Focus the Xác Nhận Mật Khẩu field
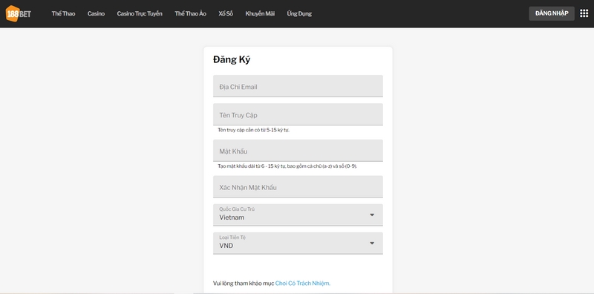Screen dimensions: 594x294 tap(298, 186)
